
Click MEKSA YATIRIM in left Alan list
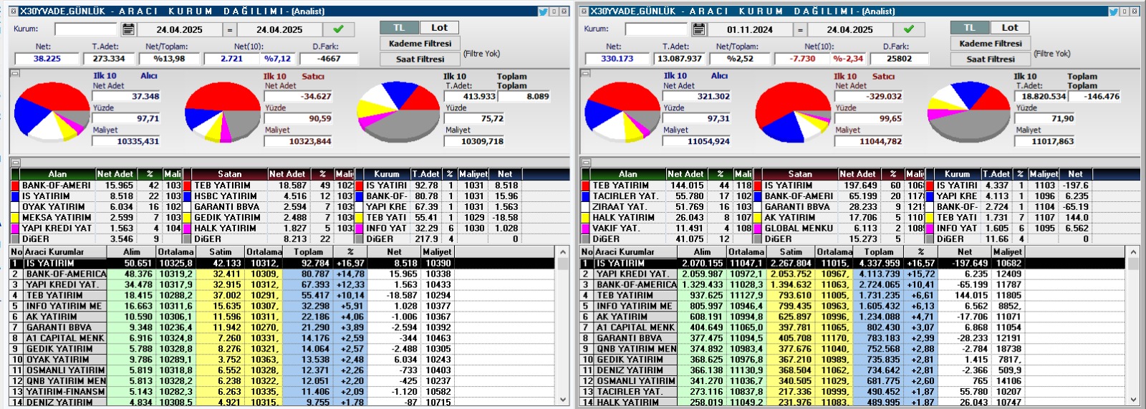(57, 218)
